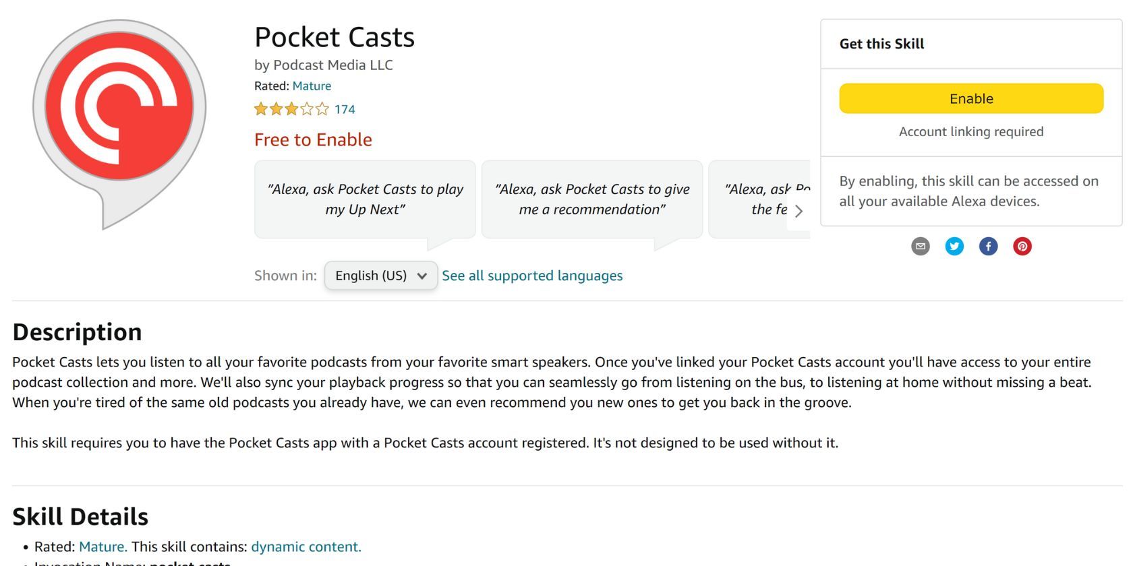
Task: Pin the skill to Pinterest
Action: pos(1022,246)
